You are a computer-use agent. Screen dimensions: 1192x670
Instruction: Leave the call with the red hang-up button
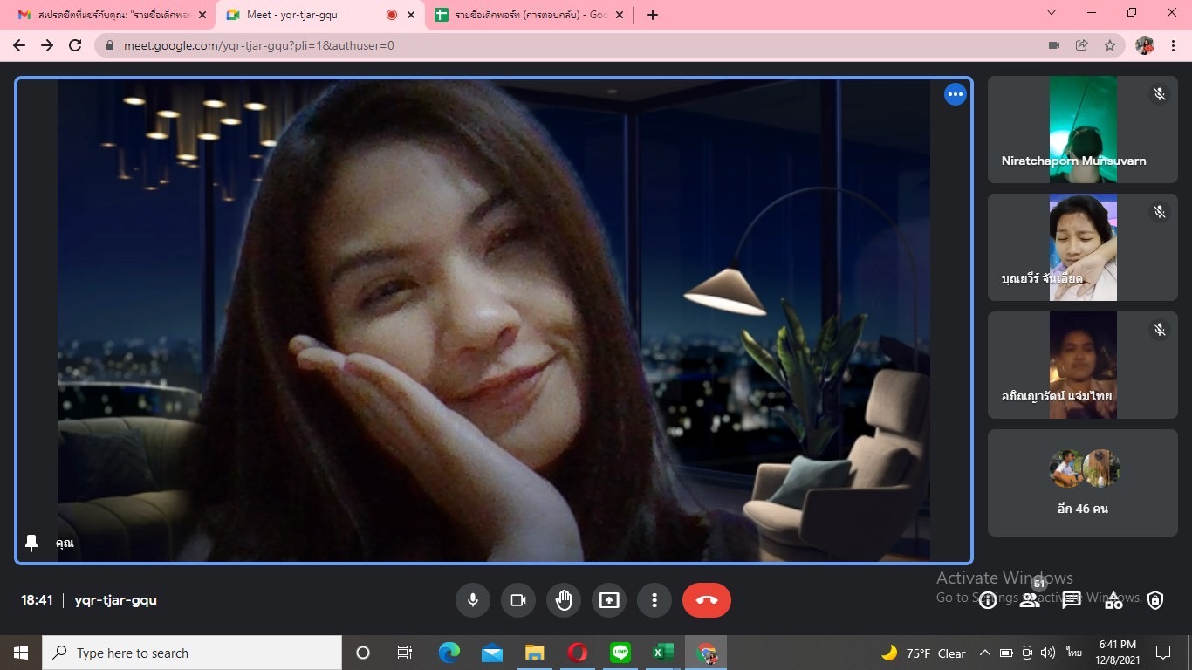point(706,600)
